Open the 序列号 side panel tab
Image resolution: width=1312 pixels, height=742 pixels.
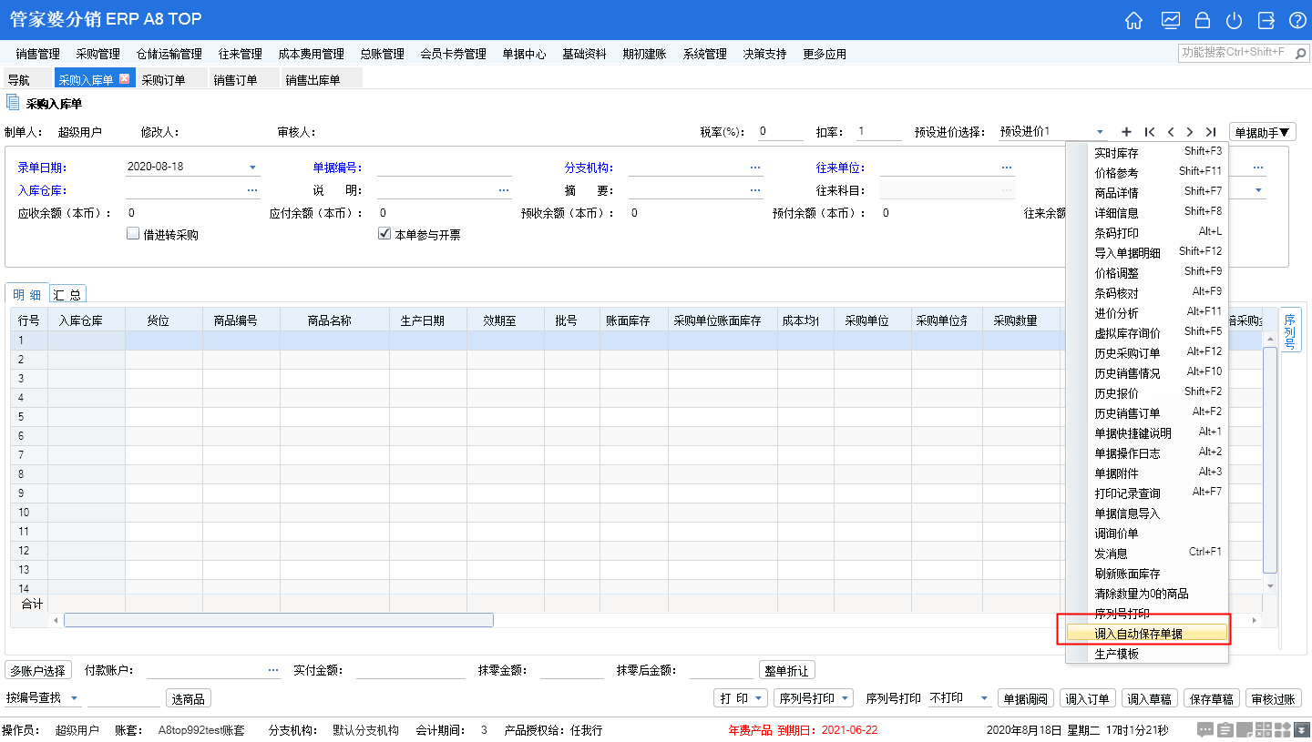1290,330
